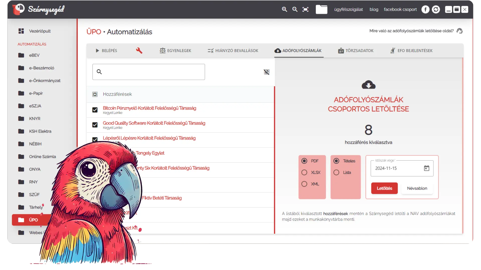Viewport: 481px width, 270px height.
Task: Open the working folder icon in header
Action: (x=321, y=9)
